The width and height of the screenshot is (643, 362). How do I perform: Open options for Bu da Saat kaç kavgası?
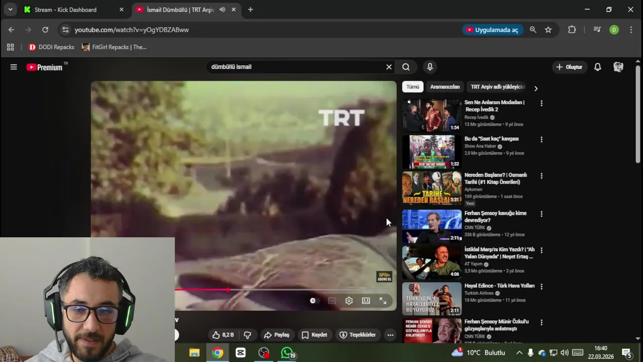click(541, 139)
